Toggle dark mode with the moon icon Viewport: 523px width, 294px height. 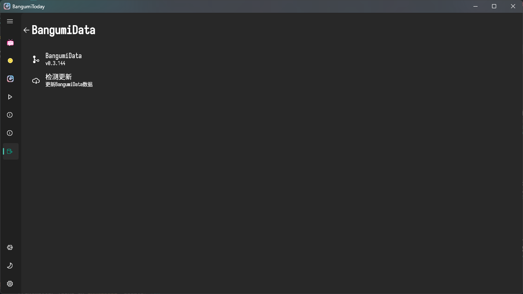(x=10, y=266)
